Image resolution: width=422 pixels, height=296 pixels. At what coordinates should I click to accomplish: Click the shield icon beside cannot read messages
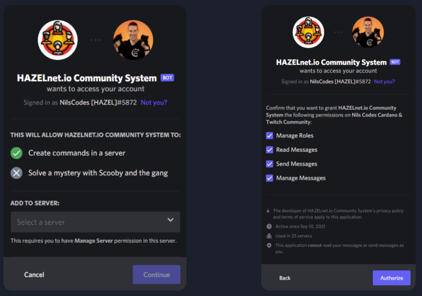click(269, 245)
